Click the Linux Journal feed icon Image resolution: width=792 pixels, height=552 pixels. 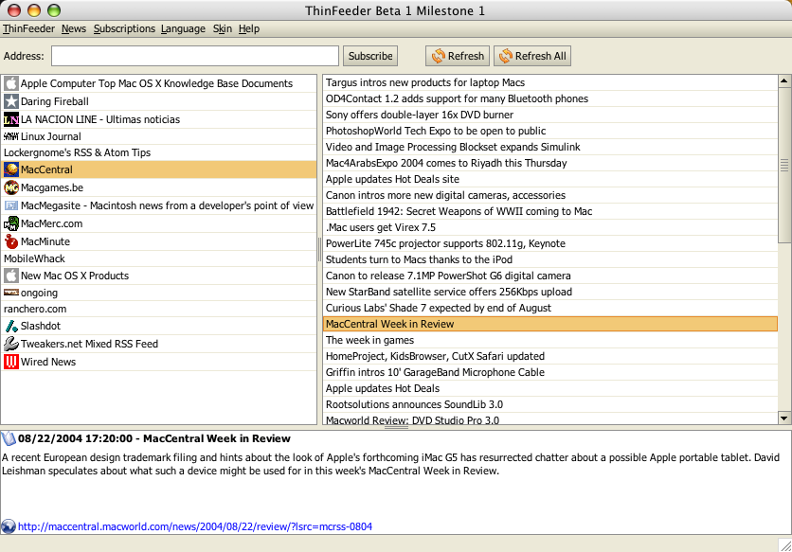pos(11,136)
